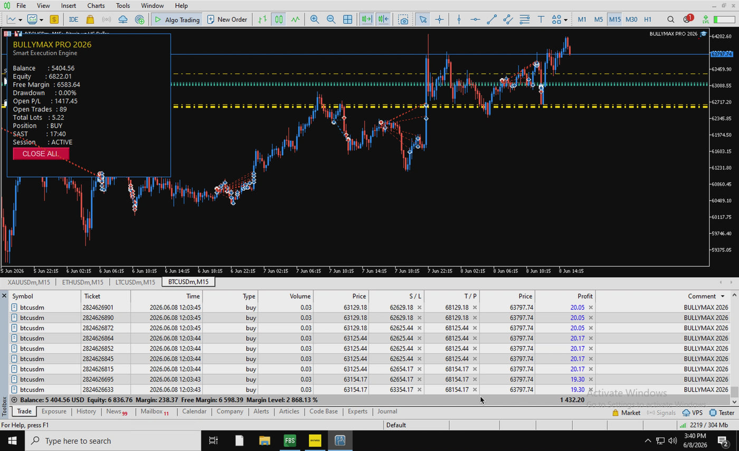This screenshot has width=739, height=451.
Task: Open the Charts menu
Action: coord(96,5)
